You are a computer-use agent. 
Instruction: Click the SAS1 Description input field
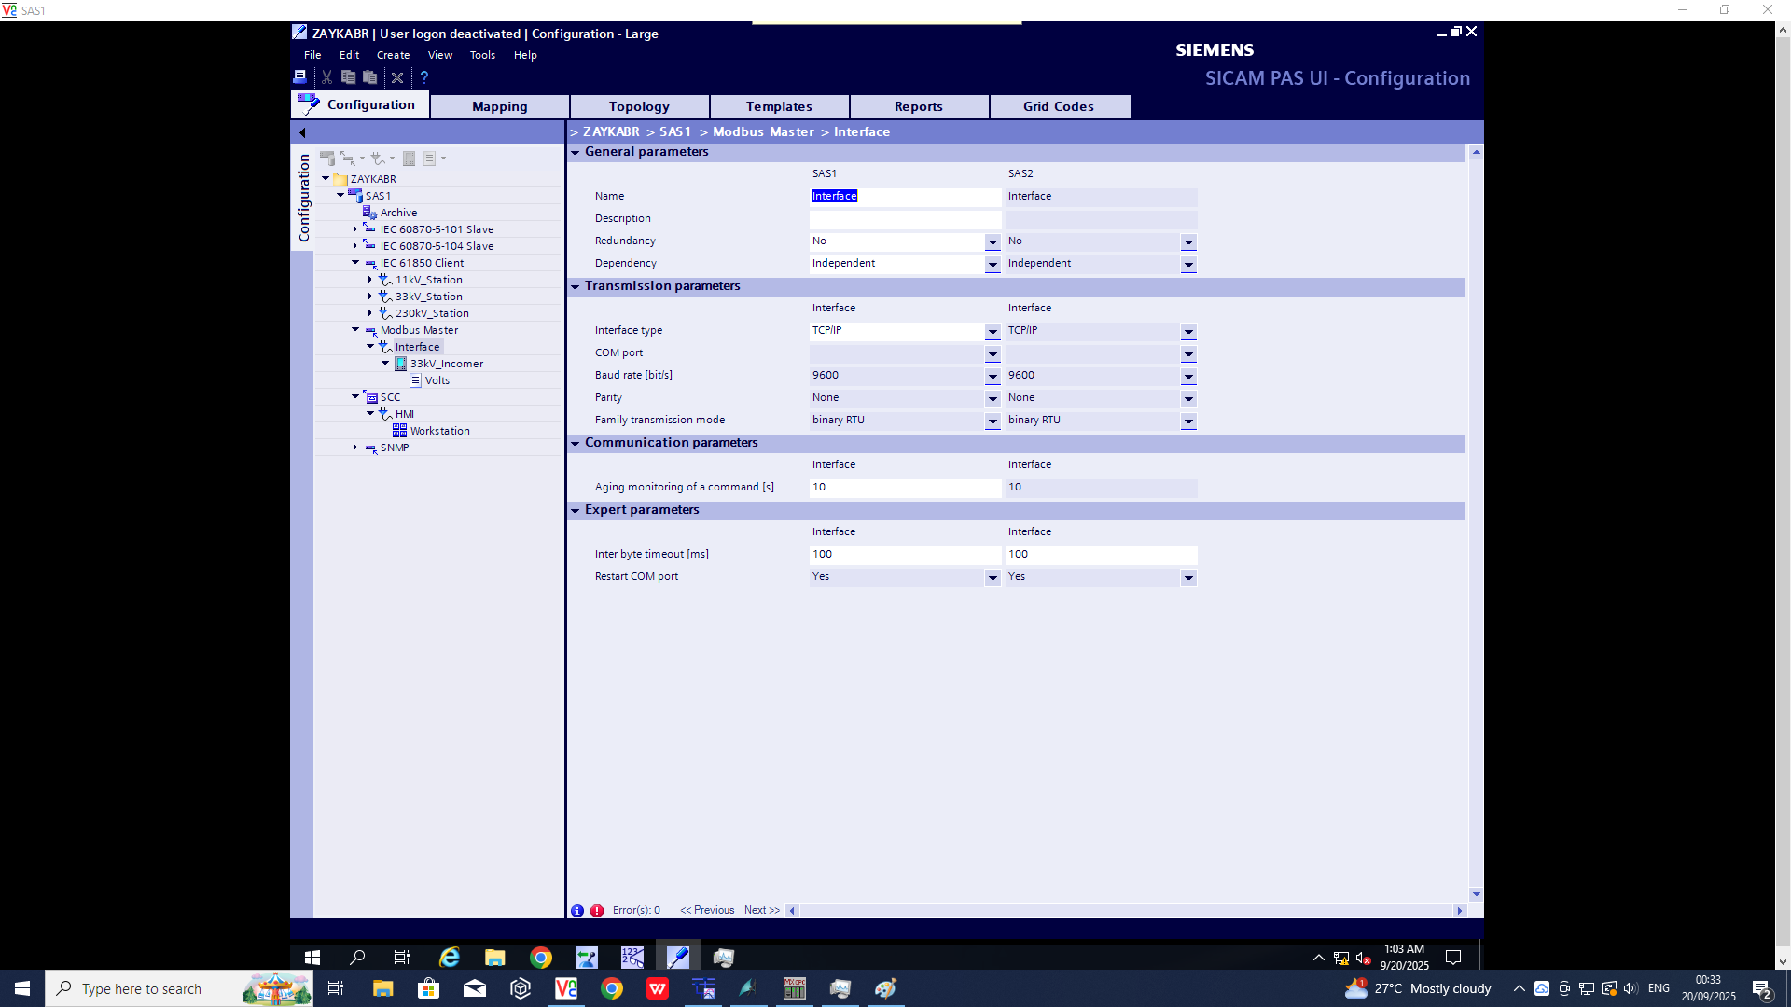tap(904, 219)
